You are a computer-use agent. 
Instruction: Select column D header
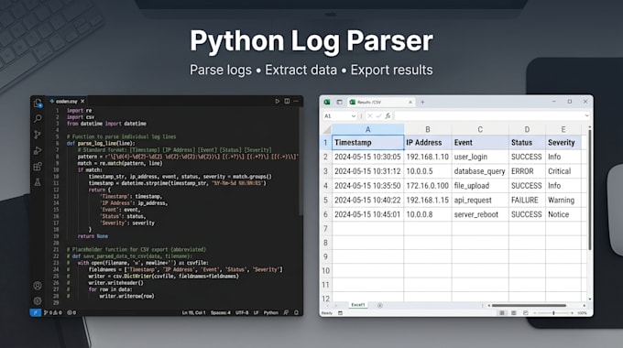[527, 129]
